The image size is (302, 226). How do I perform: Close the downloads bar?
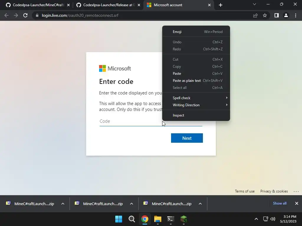tap(297, 203)
